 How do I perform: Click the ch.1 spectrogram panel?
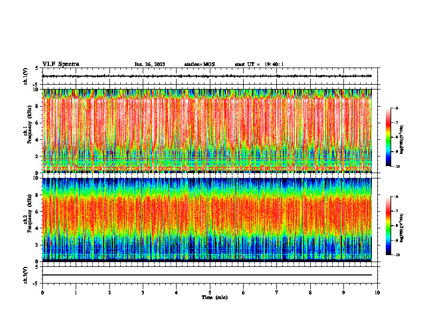(x=207, y=131)
